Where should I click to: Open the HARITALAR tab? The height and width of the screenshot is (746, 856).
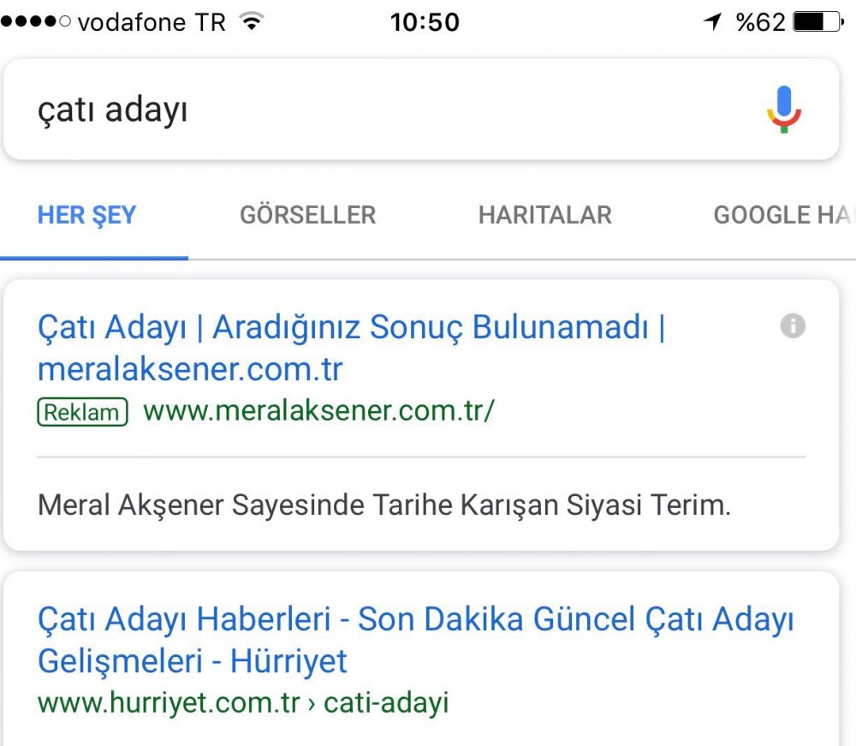pyautogui.click(x=544, y=215)
